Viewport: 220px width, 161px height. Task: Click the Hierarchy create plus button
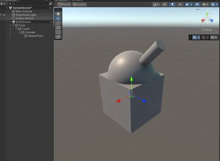pyautogui.click(x=2, y=4)
